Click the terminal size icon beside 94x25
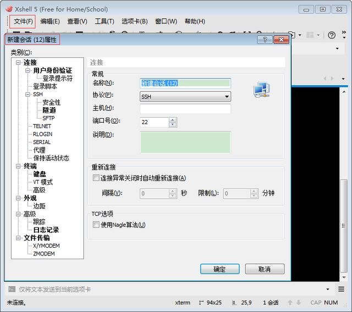 click(x=201, y=303)
